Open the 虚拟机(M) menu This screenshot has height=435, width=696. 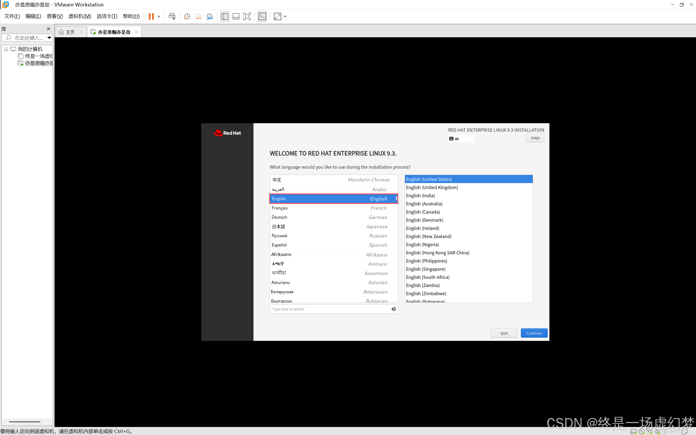pos(80,16)
